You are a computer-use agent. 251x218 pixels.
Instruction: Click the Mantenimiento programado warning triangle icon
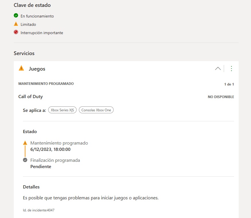pos(25,143)
